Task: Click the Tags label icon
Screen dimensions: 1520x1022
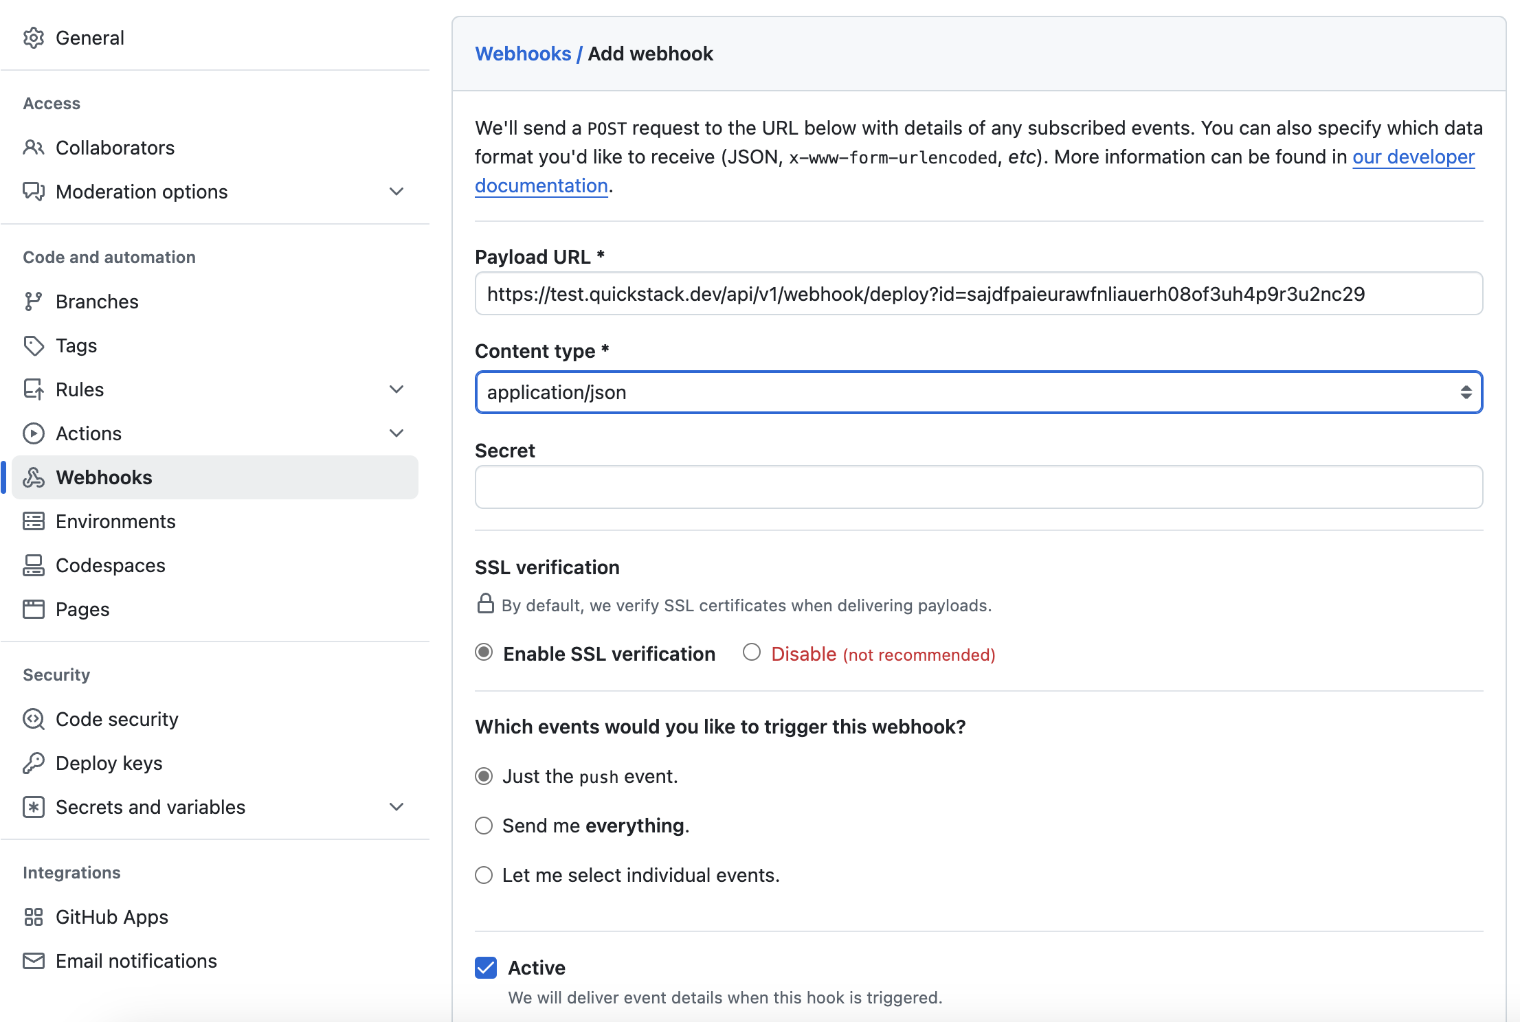Action: tap(33, 345)
